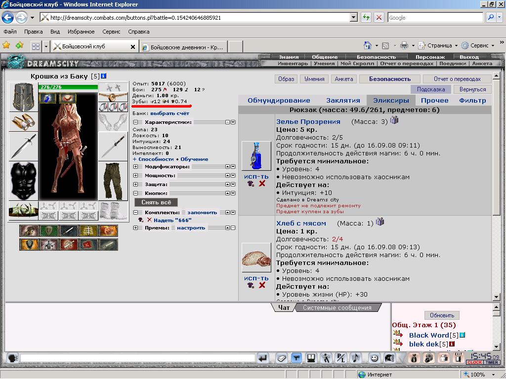Switch to the Прочее tab
The height and width of the screenshot is (379, 506).
pyautogui.click(x=435, y=101)
